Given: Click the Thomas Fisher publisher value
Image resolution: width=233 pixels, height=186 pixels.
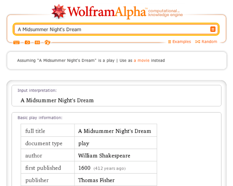Looking at the screenshot, I should pyautogui.click(x=96, y=180).
